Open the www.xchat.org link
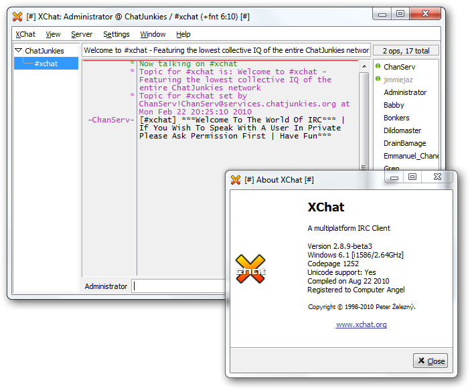This screenshot has width=470, height=390. click(x=361, y=324)
